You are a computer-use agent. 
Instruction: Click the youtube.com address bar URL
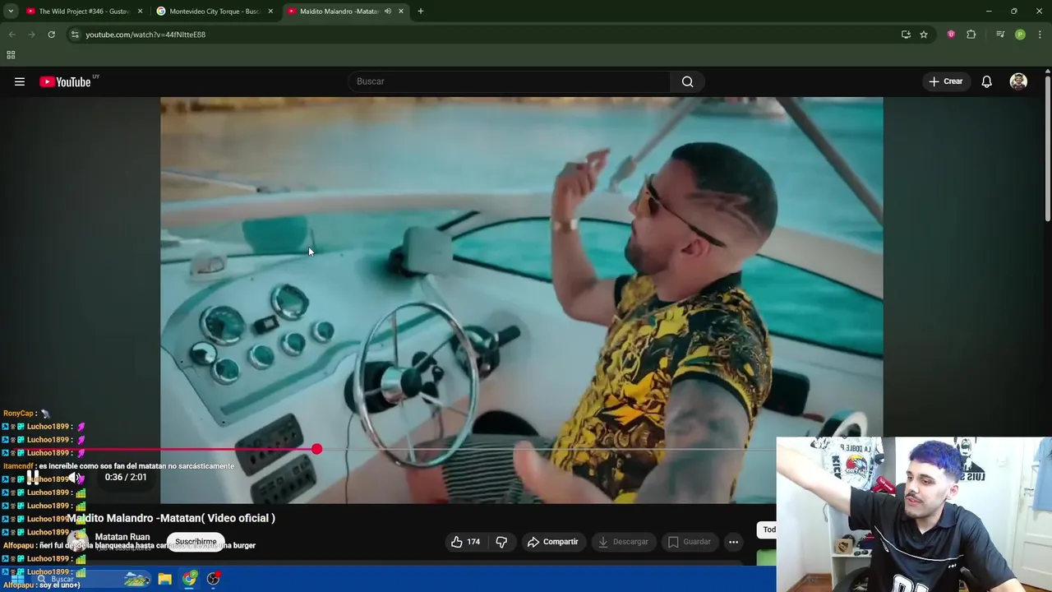pos(145,35)
